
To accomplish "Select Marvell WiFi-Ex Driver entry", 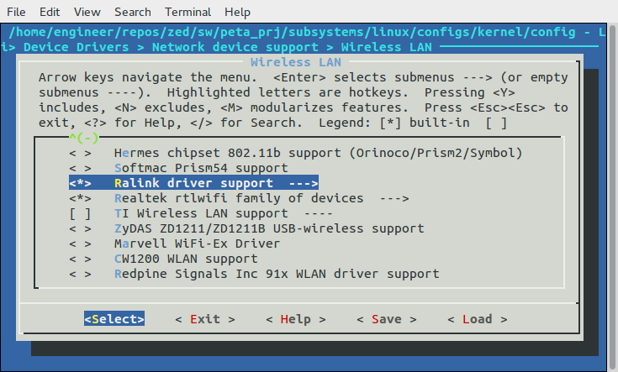I will click(197, 244).
